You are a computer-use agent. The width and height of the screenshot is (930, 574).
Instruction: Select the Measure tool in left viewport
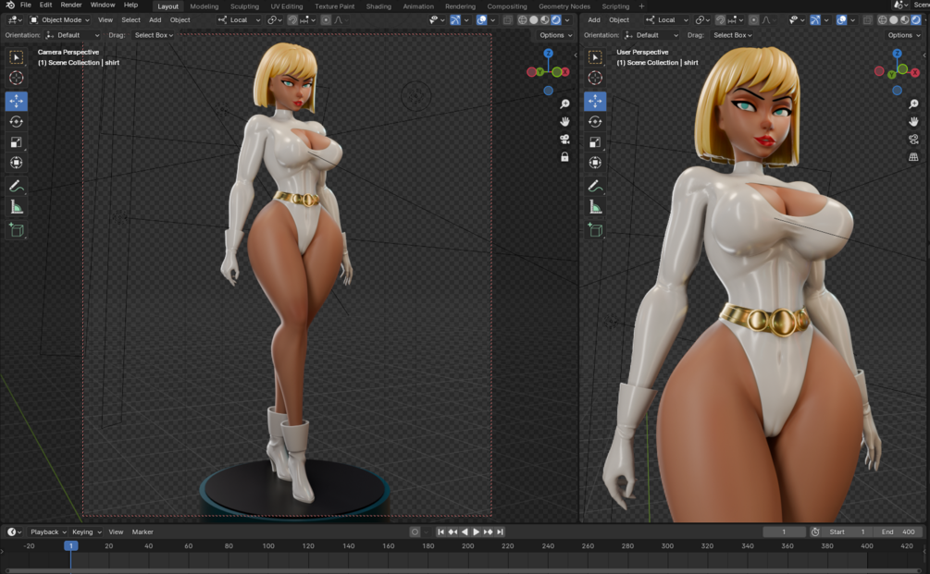16,207
